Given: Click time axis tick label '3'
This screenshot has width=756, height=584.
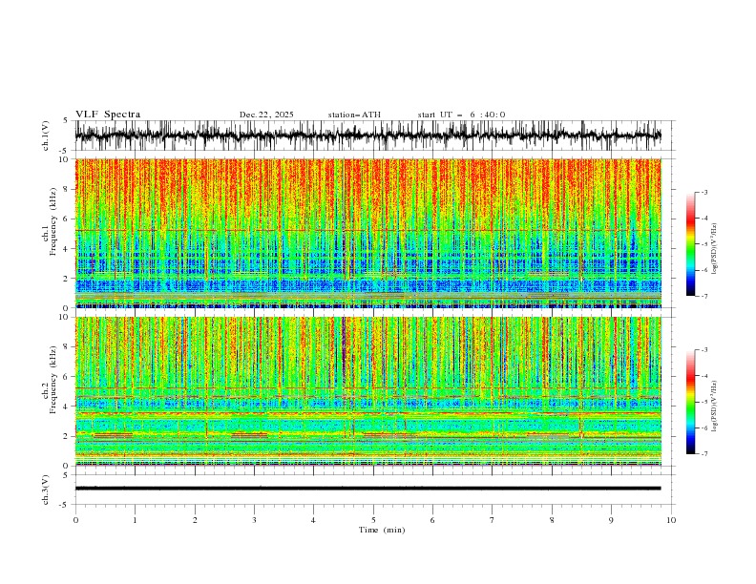Looking at the screenshot, I should coord(254,520).
